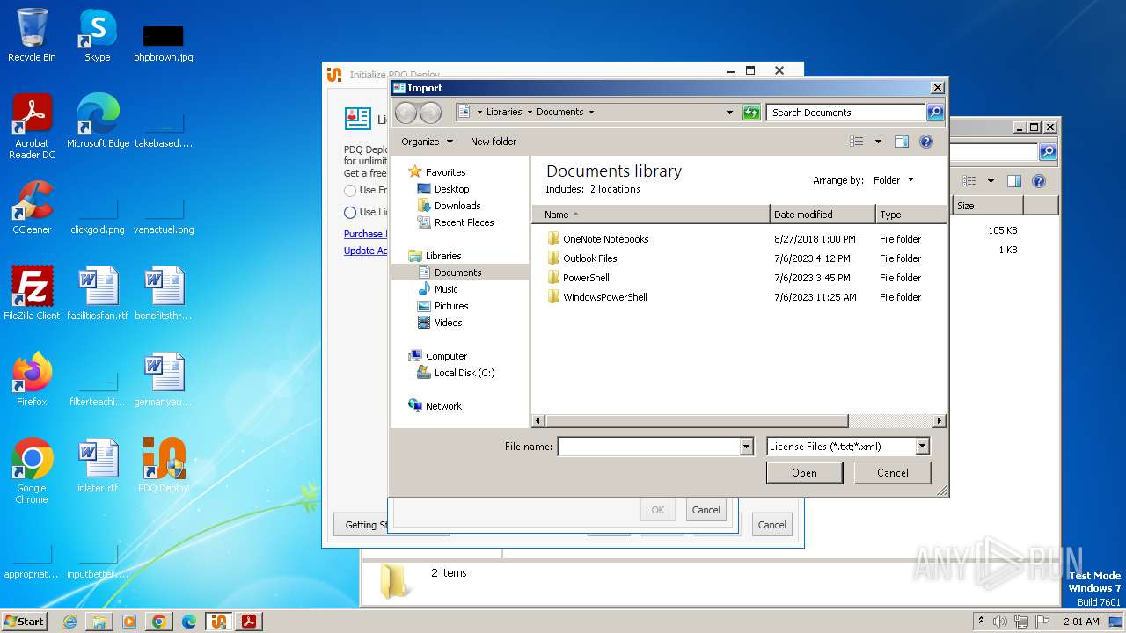Open Windows Media Player from taskbar
The image size is (1126, 633).
[129, 622]
